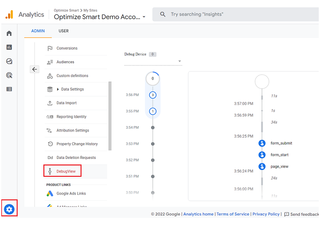Open the Reports bar chart icon
The width and height of the screenshot is (323, 226).
point(9,47)
